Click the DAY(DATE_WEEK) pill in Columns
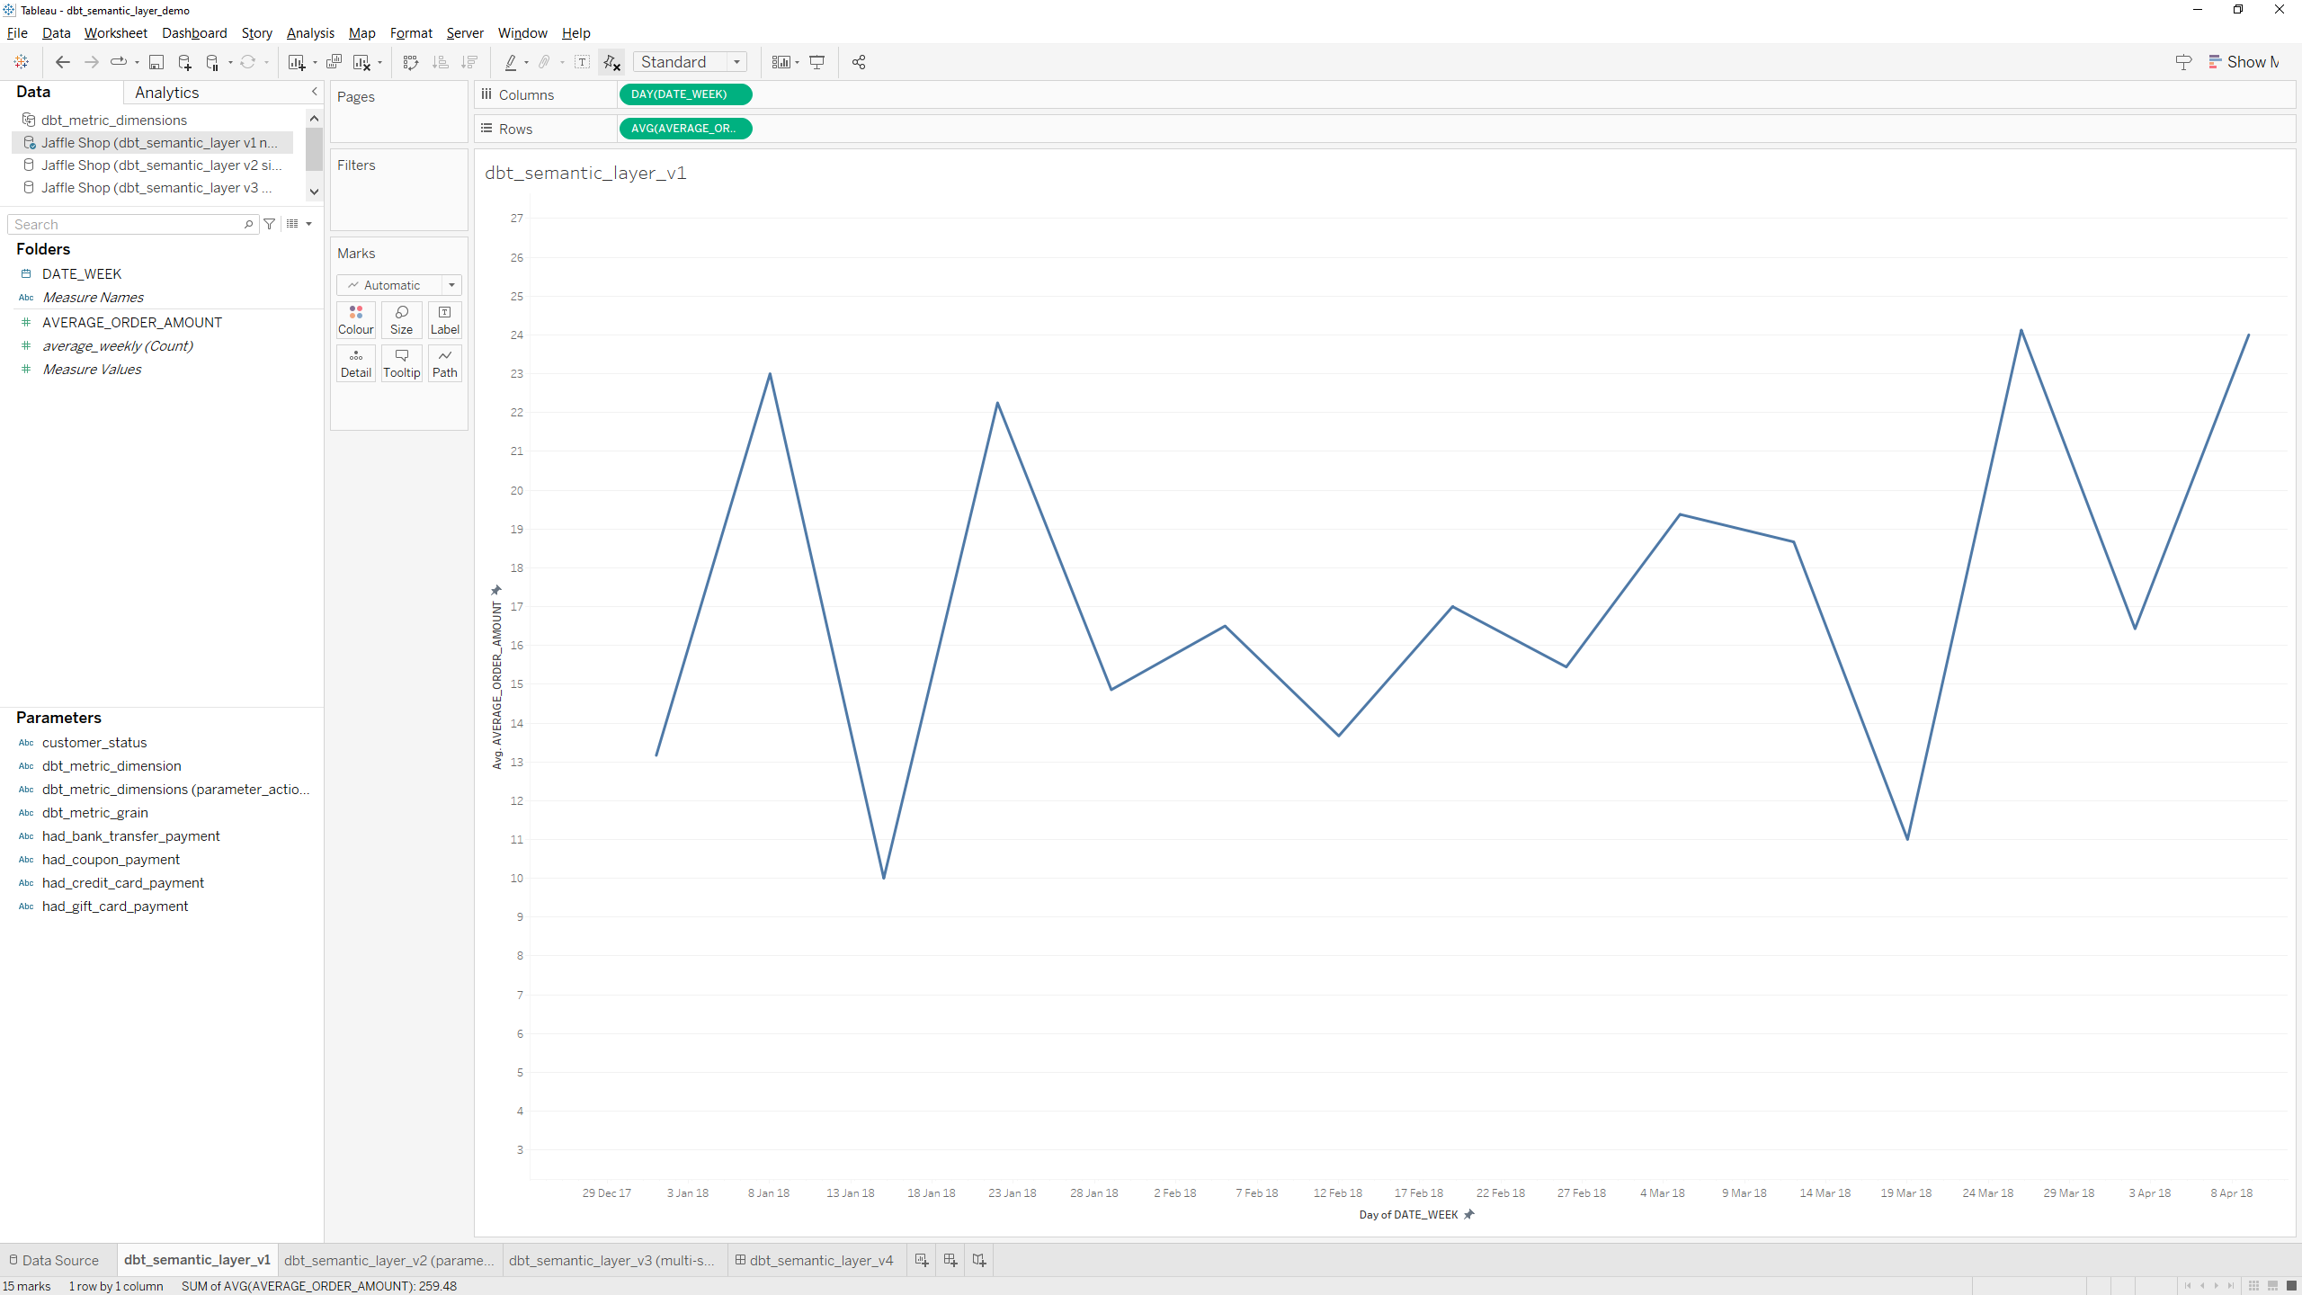The image size is (2302, 1295). [684, 94]
